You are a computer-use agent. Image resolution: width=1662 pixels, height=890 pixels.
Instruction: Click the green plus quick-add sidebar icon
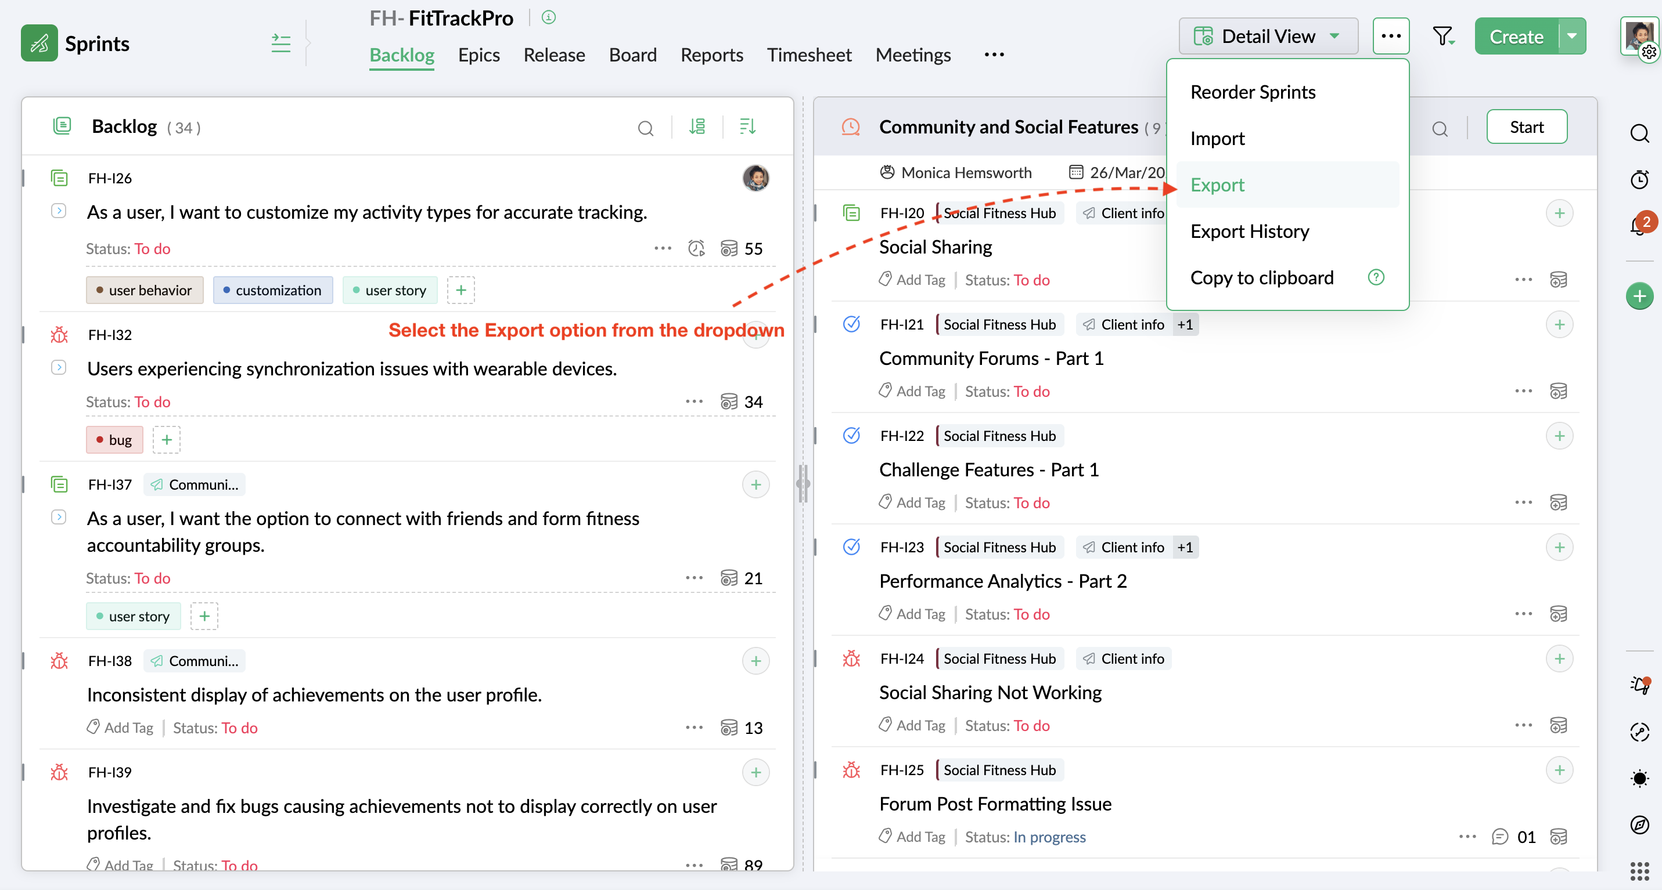click(x=1639, y=296)
